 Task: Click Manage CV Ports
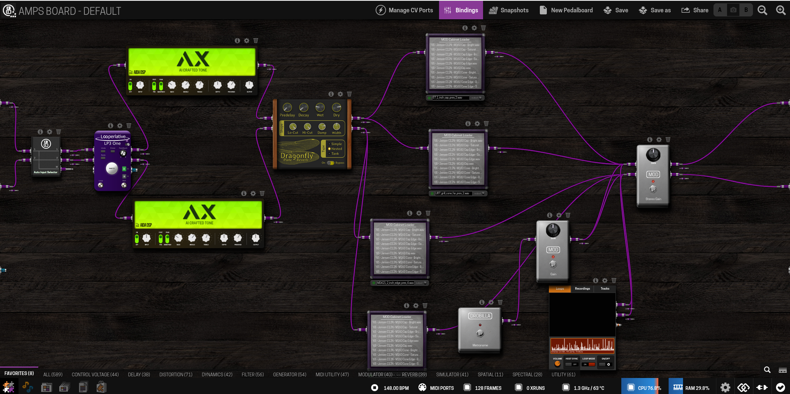(x=404, y=10)
